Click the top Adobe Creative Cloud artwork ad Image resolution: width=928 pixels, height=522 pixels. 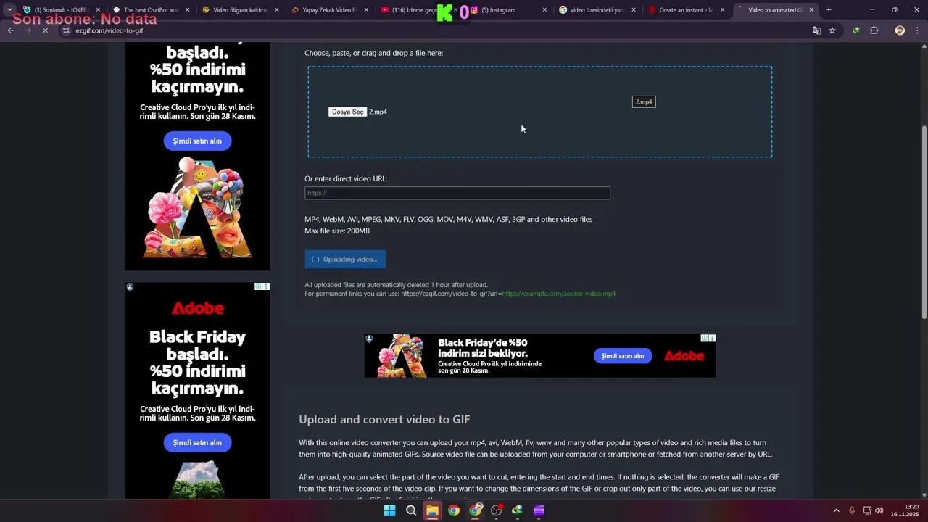197,209
